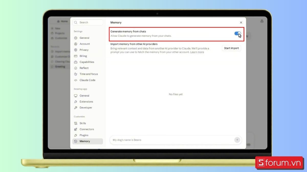307x172 pixels.
Task: Click the top-right icon in the background window
Action: pyautogui.click(x=262, y=21)
